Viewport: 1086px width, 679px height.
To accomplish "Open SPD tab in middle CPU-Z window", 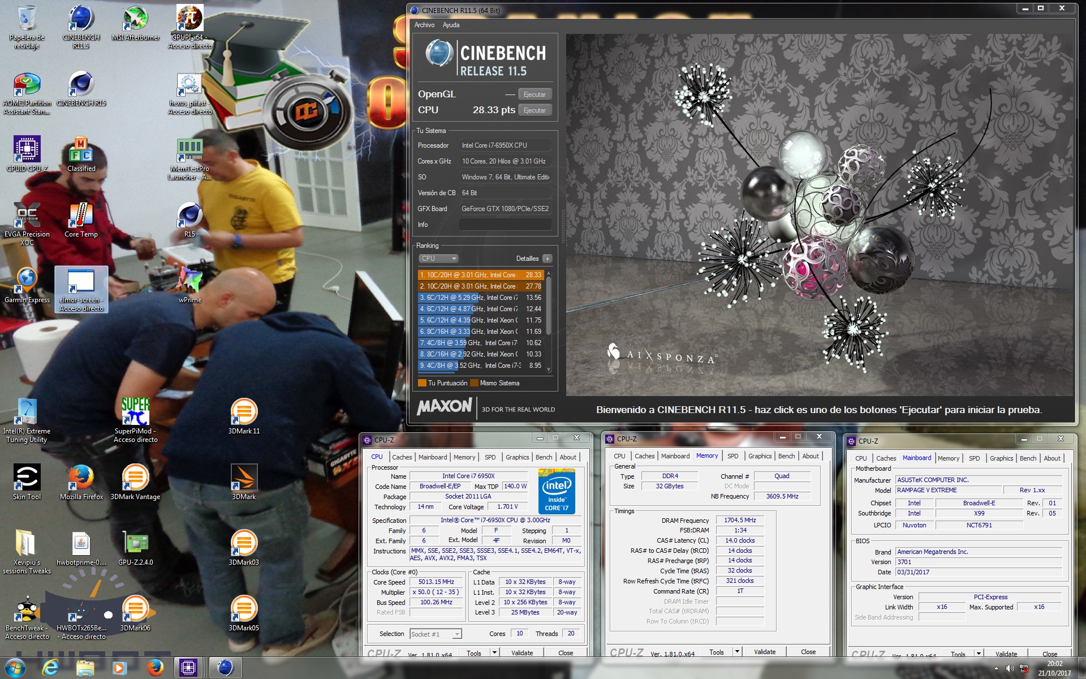I will point(732,456).
